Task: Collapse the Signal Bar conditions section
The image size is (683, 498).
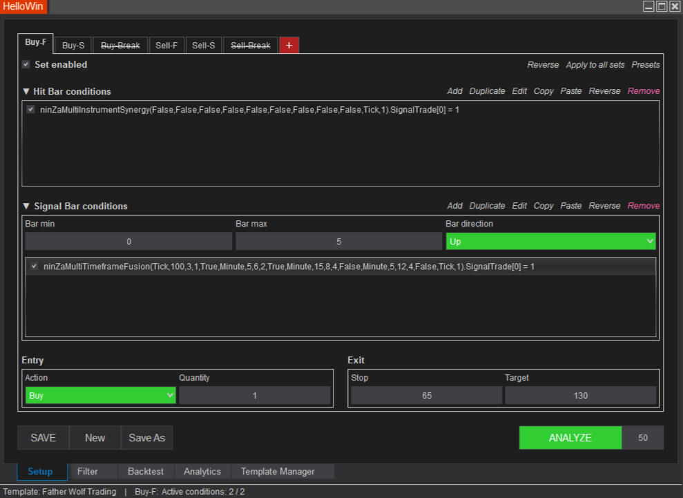Action: [26, 206]
